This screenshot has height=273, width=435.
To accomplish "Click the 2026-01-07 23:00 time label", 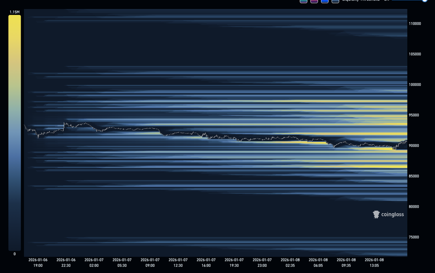I will (262, 262).
